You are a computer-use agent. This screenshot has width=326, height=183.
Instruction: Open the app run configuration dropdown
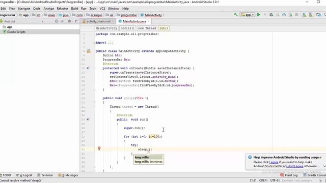point(247,15)
